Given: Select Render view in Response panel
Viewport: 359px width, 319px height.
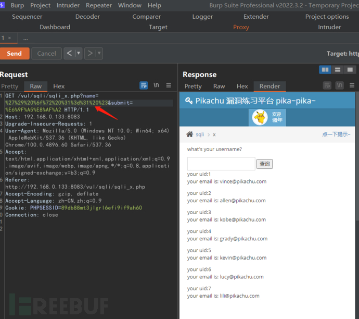Looking at the screenshot, I should pyautogui.click(x=270, y=86).
